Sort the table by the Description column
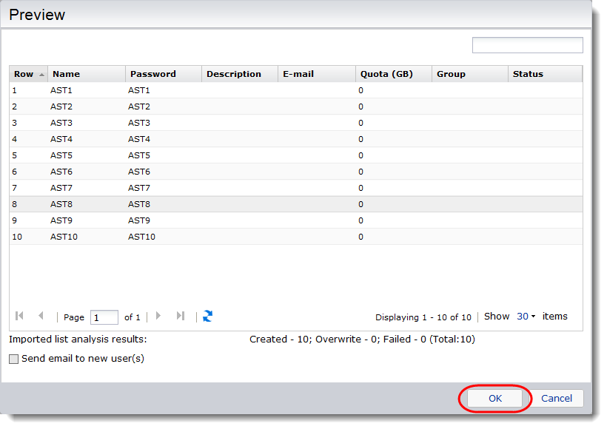Image resolution: width=607 pixels, height=429 pixels. [237, 73]
